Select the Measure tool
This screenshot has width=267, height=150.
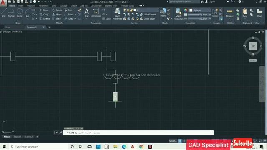(x=229, y=13)
